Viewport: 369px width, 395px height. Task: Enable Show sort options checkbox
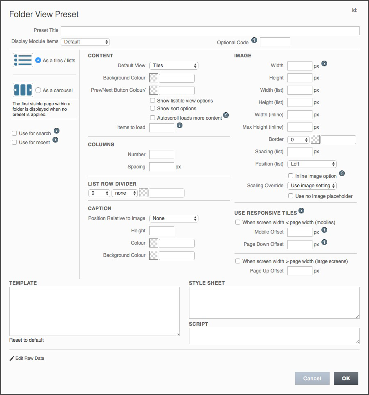pos(153,108)
